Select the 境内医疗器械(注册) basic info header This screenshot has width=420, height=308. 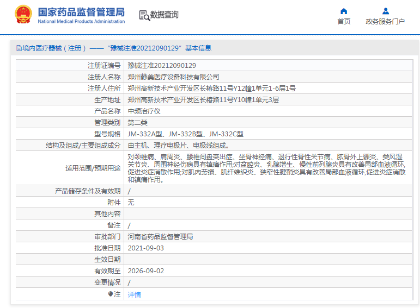point(114,48)
